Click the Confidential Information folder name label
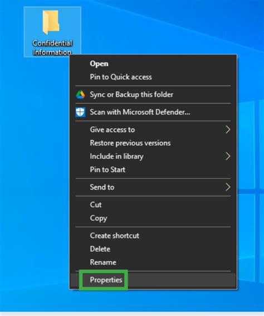Image resolution: width=264 pixels, height=316 pixels. tap(52, 47)
